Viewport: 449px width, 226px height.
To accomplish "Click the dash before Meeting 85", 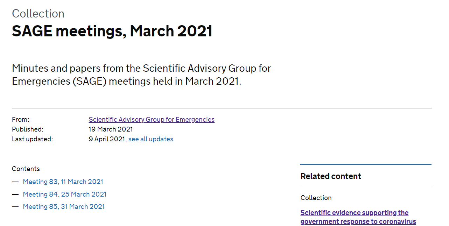I will [15, 207].
